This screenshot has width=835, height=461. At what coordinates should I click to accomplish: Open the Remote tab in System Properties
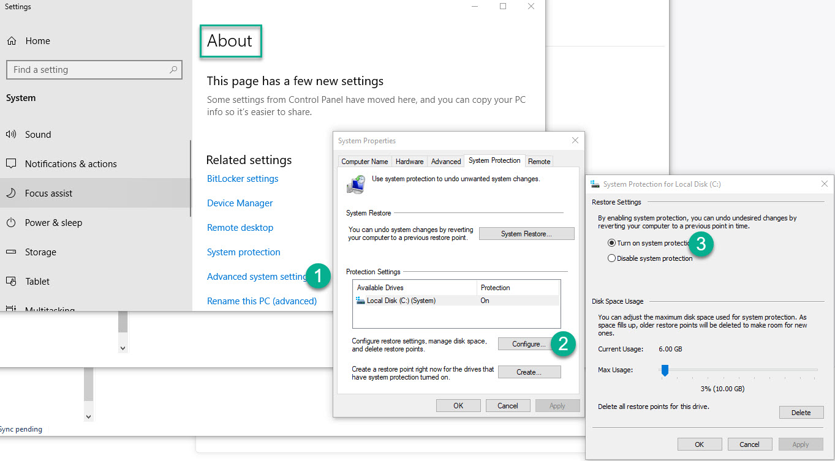(x=538, y=161)
